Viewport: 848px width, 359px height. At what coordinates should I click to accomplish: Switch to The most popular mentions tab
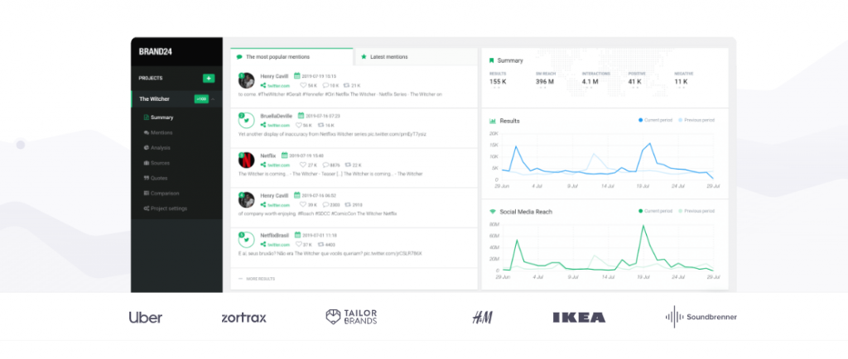pyautogui.click(x=292, y=56)
